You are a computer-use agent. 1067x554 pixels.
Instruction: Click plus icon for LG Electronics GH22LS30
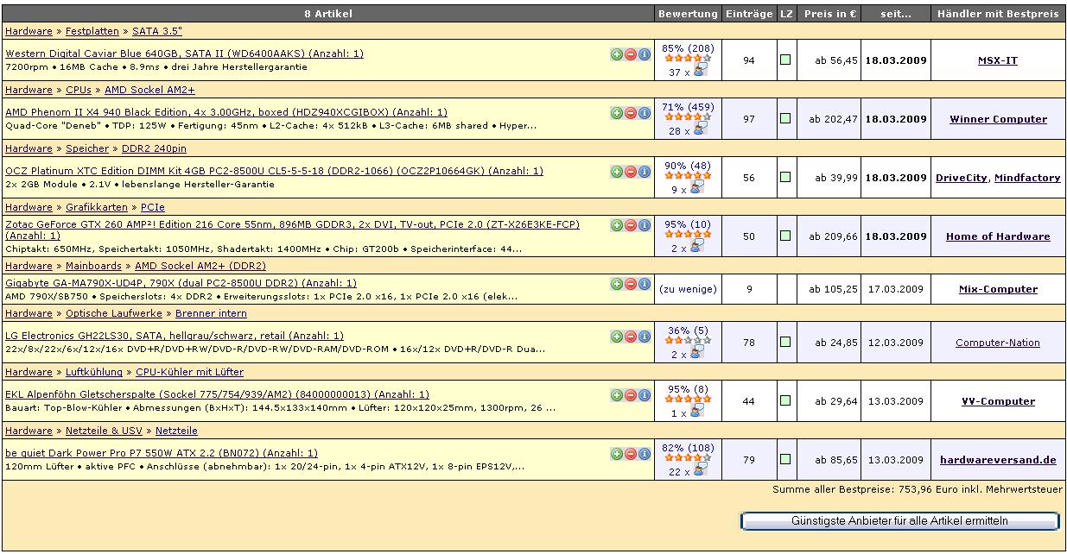coord(616,337)
